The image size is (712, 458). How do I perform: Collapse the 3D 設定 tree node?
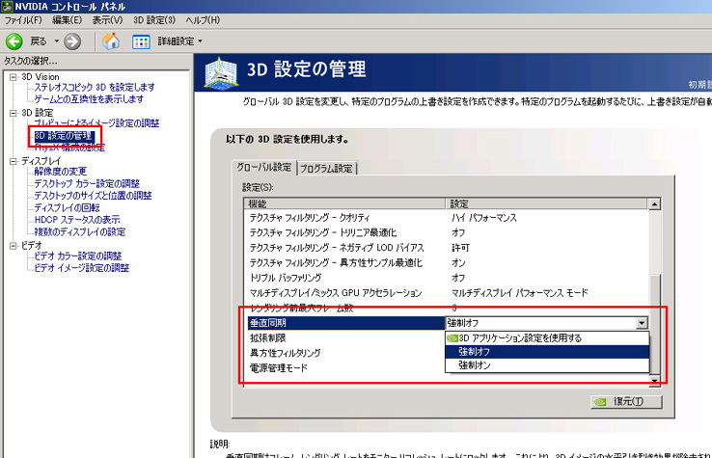14,113
